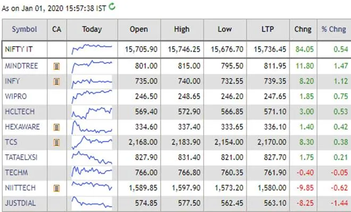View TCS corporate action icon
The image size is (351, 212).
pyautogui.click(x=56, y=143)
